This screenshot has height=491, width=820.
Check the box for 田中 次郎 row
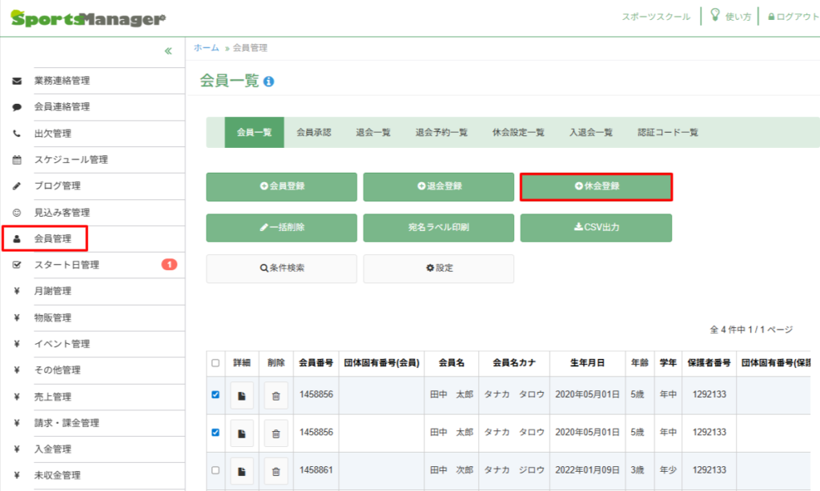[215, 470]
